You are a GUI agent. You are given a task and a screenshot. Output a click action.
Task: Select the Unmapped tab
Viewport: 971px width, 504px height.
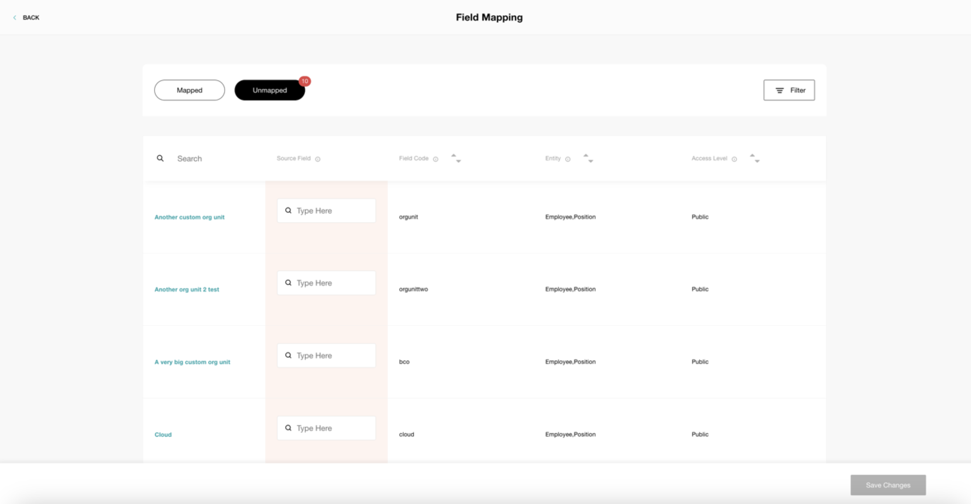point(270,90)
